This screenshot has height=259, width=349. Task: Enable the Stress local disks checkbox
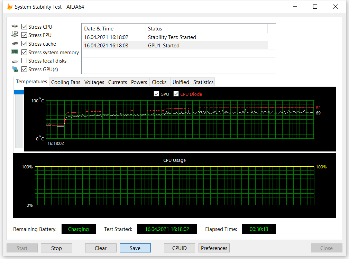coord(24,61)
